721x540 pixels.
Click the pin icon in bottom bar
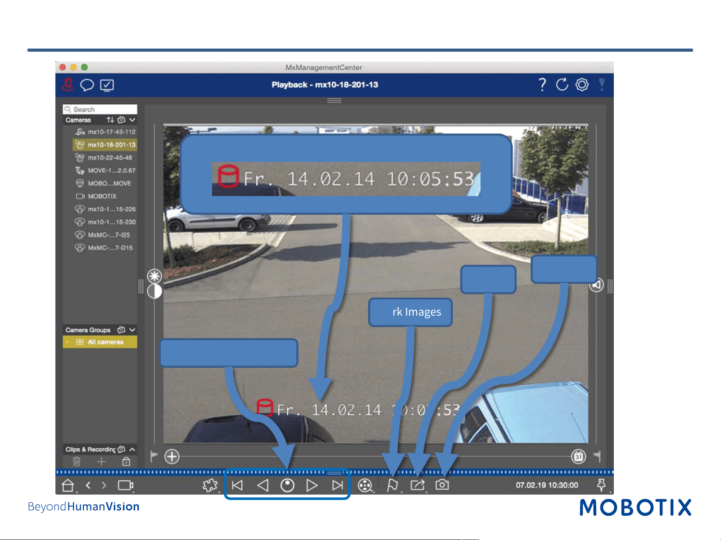[x=601, y=485]
